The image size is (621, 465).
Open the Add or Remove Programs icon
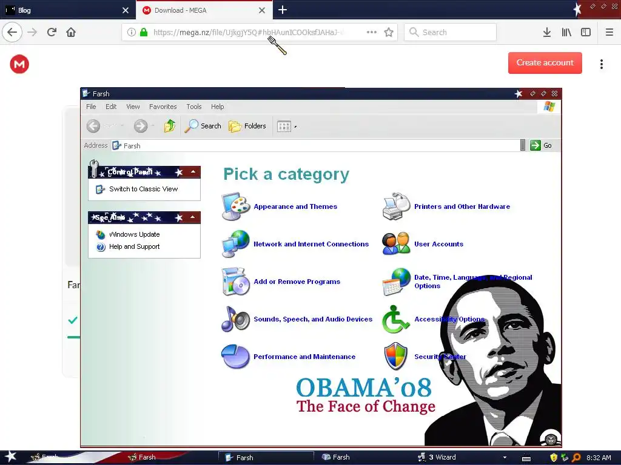(x=236, y=282)
